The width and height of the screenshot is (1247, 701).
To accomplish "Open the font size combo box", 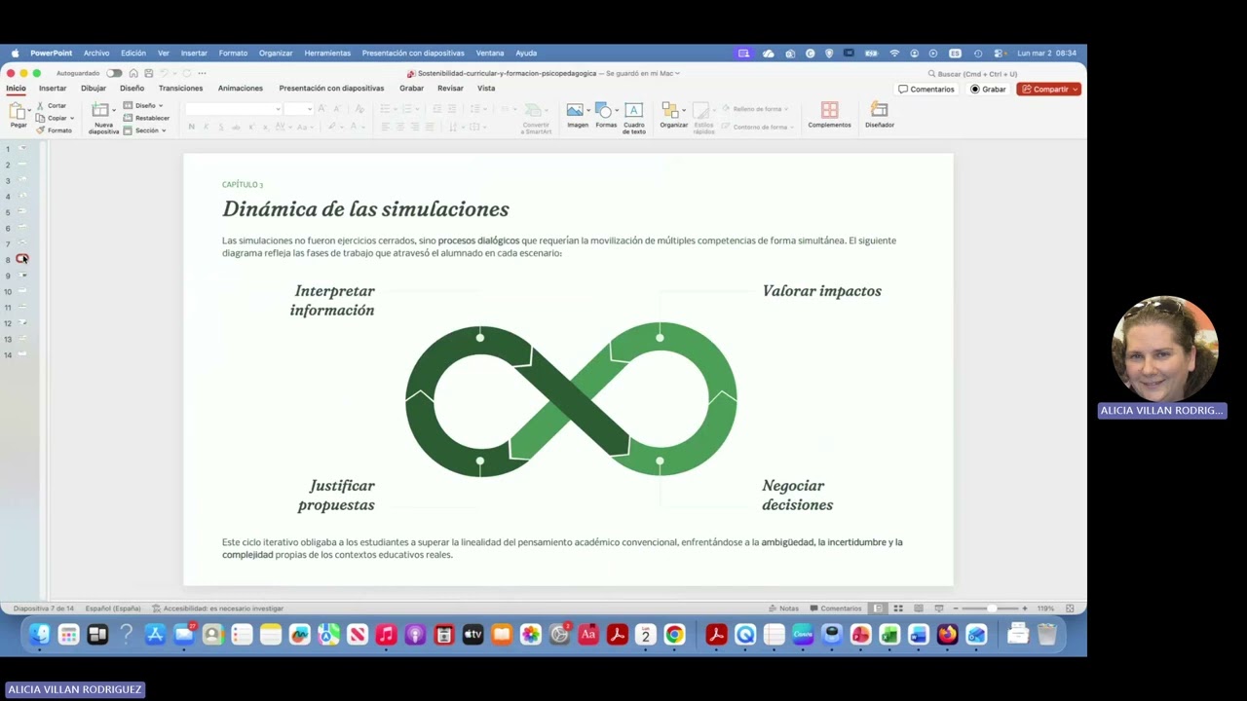I will pyautogui.click(x=298, y=109).
